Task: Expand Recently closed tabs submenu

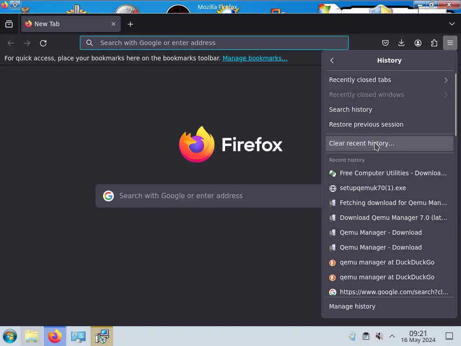Action: pos(389,80)
